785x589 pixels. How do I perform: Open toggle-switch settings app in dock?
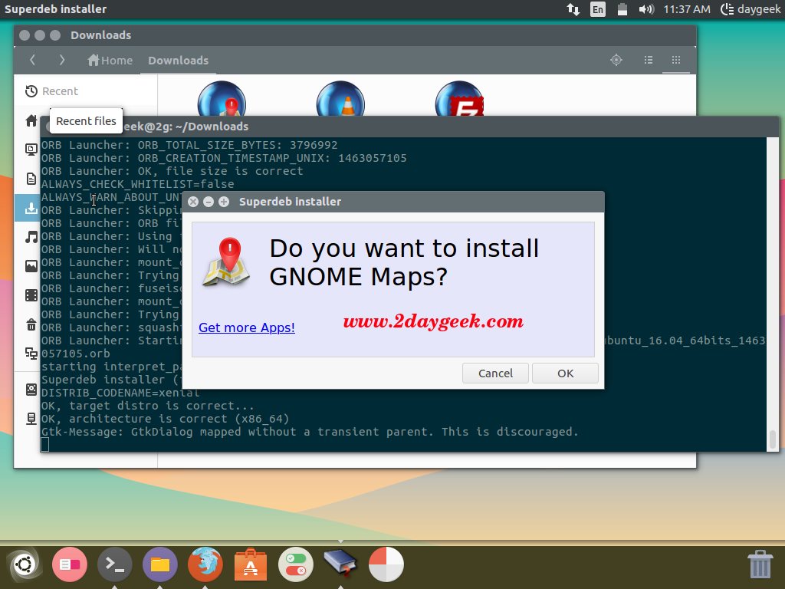click(296, 564)
